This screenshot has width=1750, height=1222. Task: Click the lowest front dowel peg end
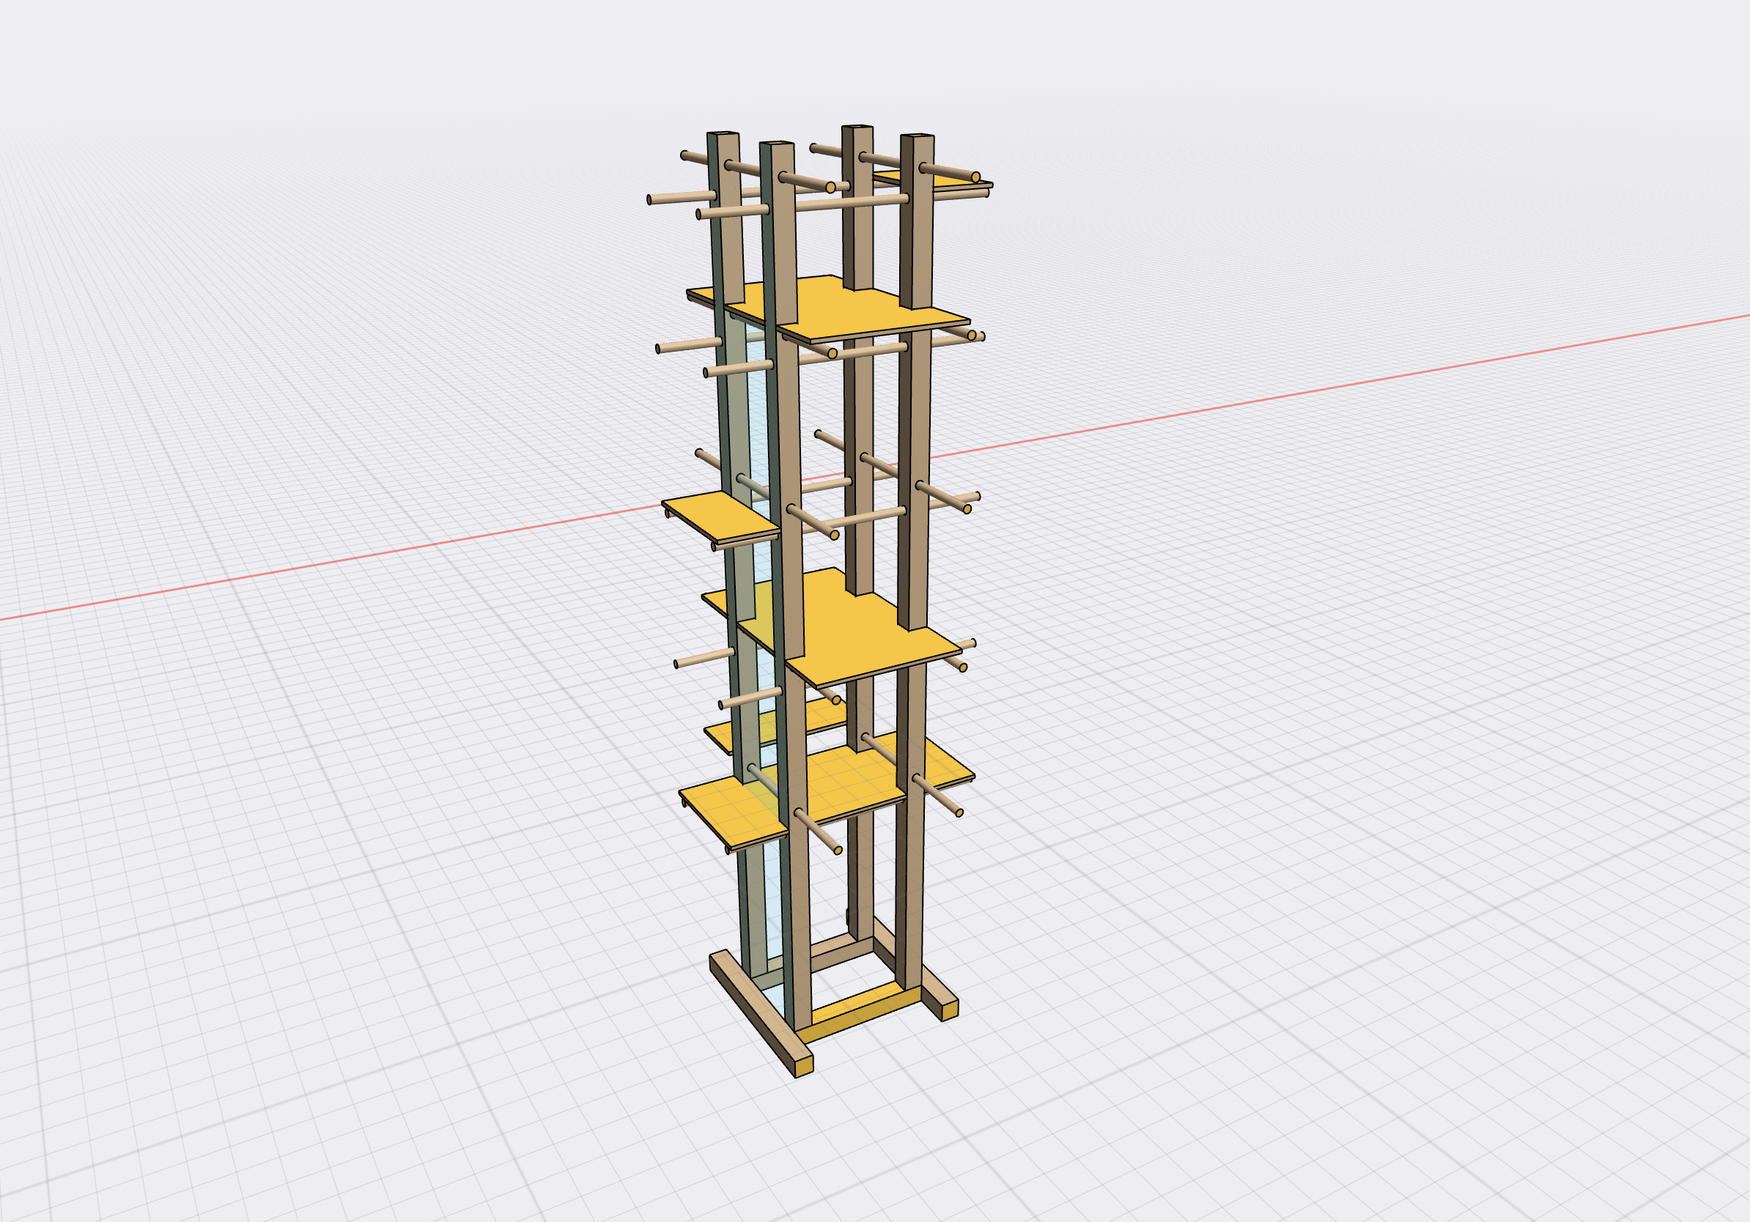click(838, 851)
